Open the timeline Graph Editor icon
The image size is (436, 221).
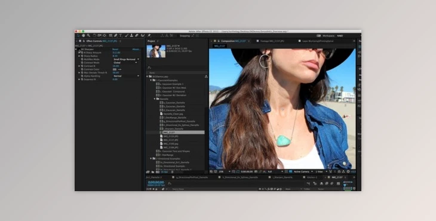pyautogui.click(x=338, y=183)
